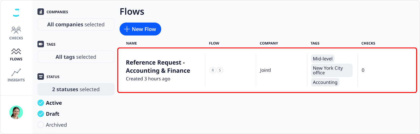The height and width of the screenshot is (134, 420).
Task: Click the Companies building icon
Action: click(41, 12)
